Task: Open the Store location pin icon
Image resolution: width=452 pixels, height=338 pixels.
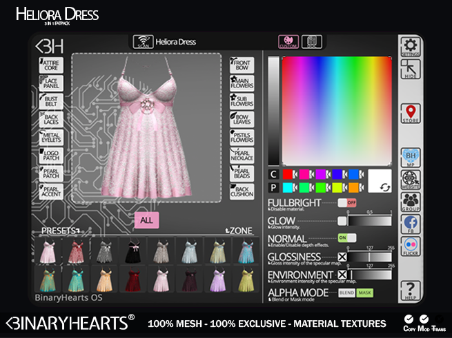Action: click(x=411, y=114)
